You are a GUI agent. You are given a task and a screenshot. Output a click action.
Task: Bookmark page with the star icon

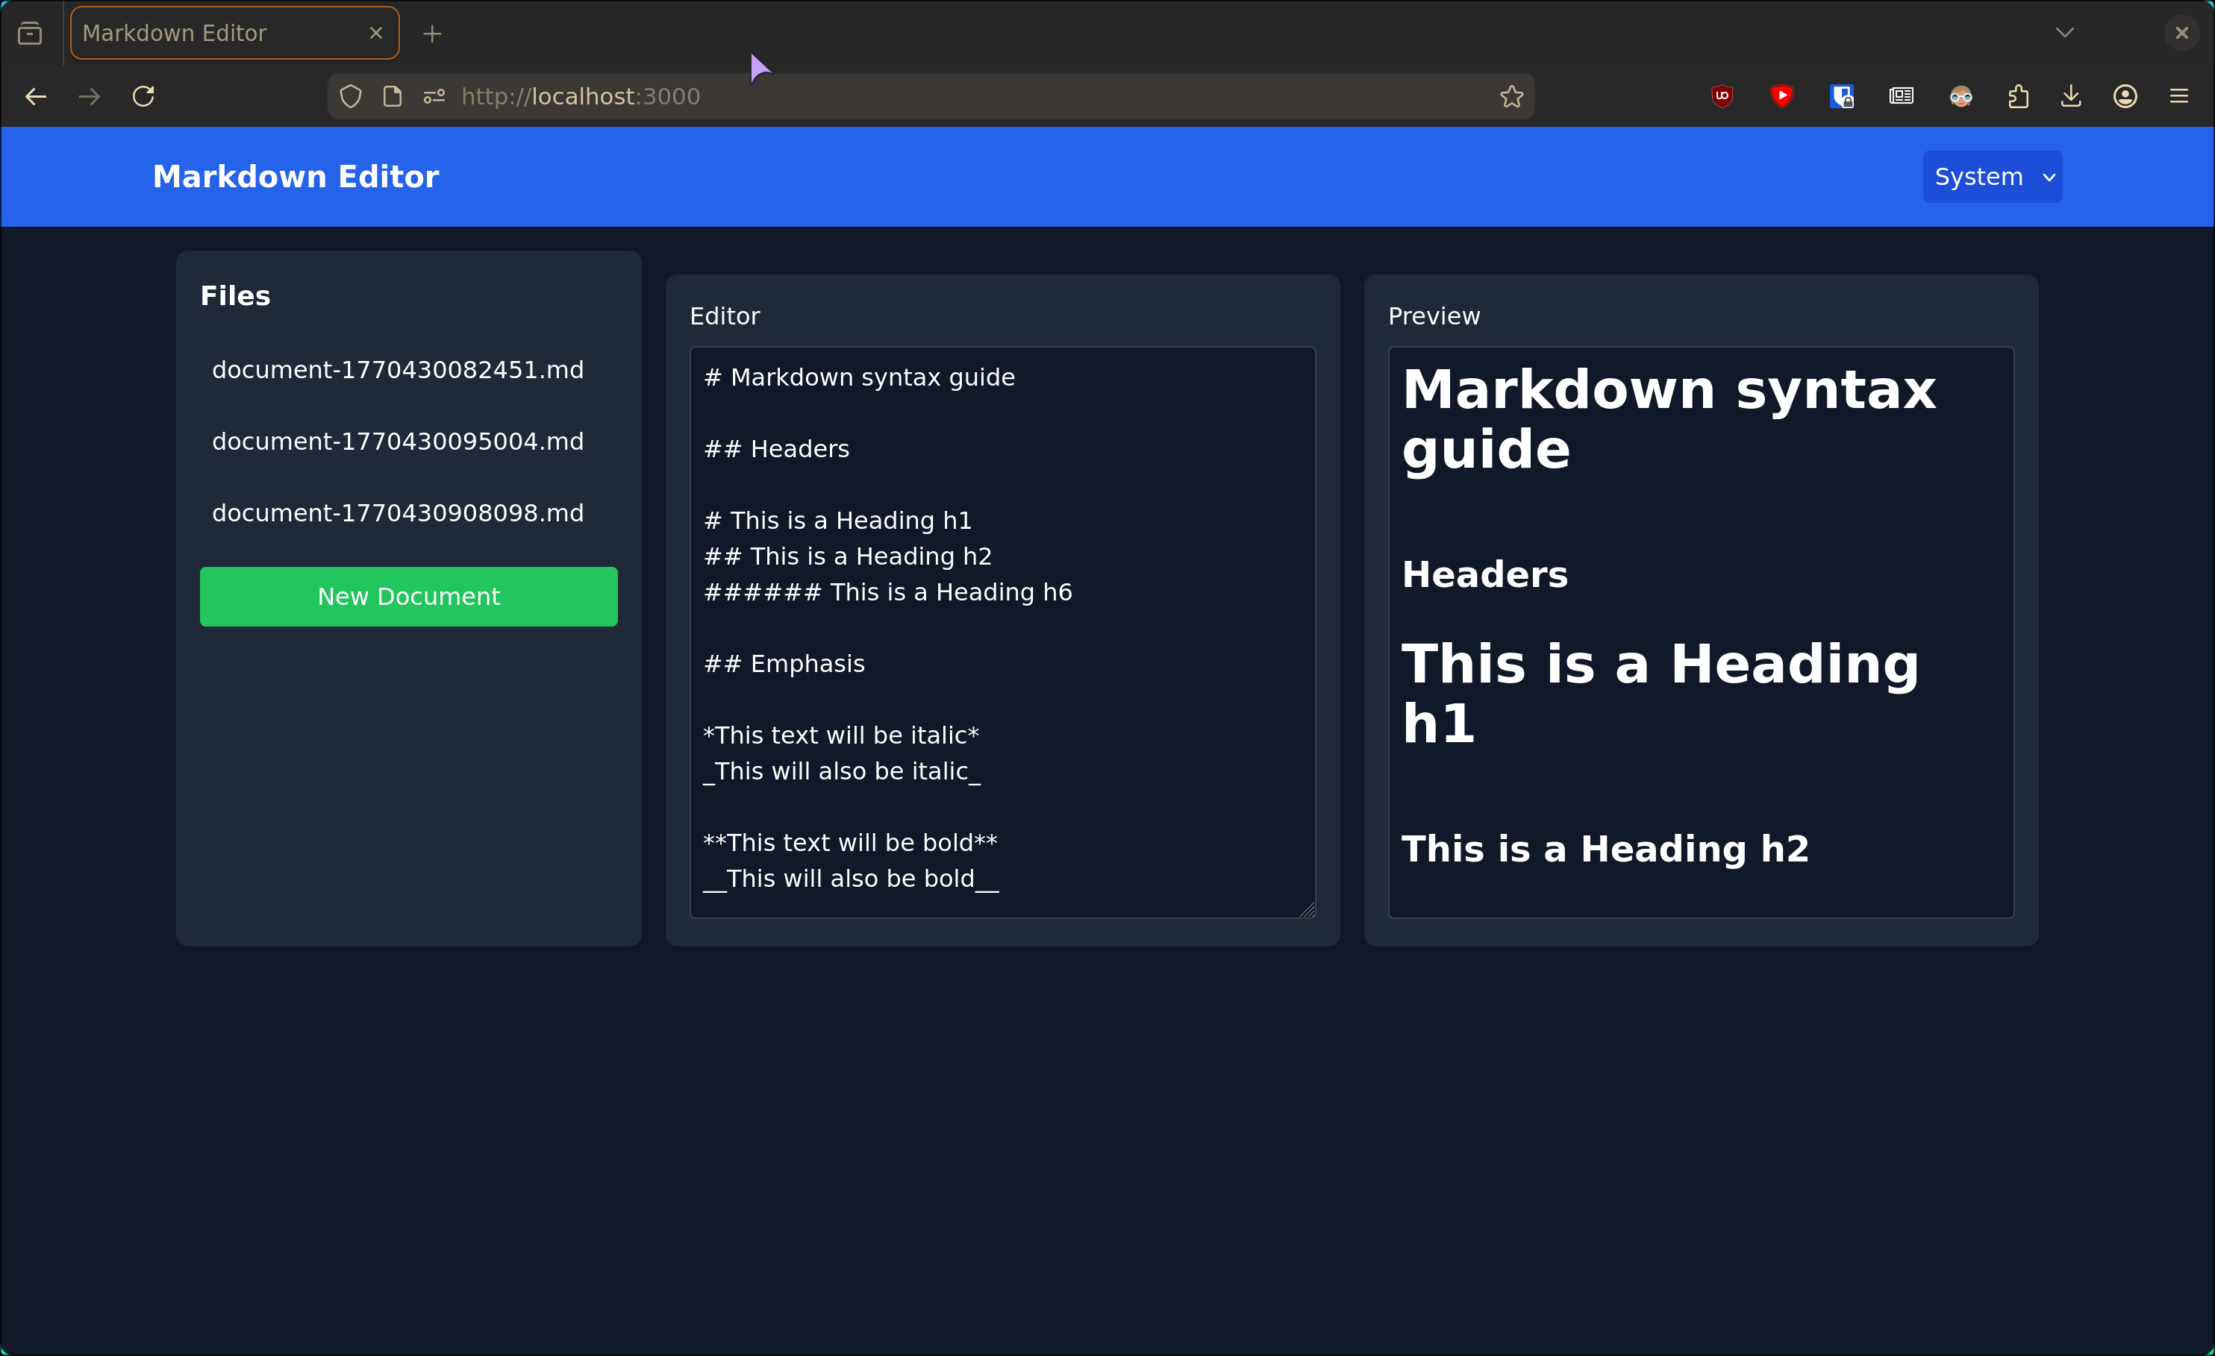(1511, 96)
